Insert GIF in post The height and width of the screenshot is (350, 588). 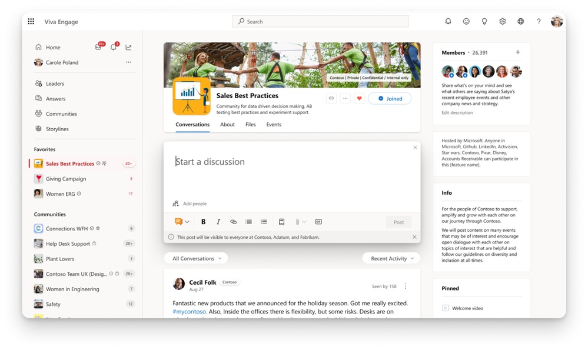tap(318, 222)
